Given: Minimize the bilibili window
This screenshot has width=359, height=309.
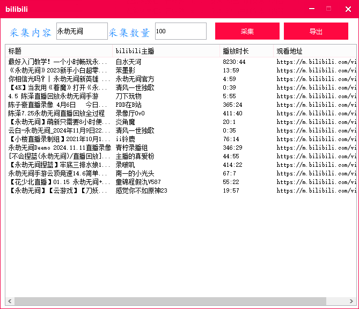Looking at the screenshot, I should coord(311,9).
